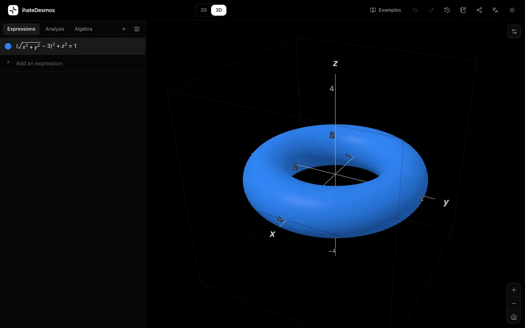Click the Add an expression field
The width and height of the screenshot is (525, 328).
pos(73,63)
